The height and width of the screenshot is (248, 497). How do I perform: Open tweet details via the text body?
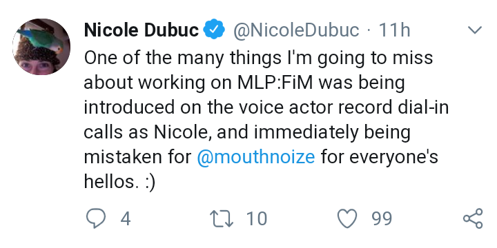click(x=266, y=120)
